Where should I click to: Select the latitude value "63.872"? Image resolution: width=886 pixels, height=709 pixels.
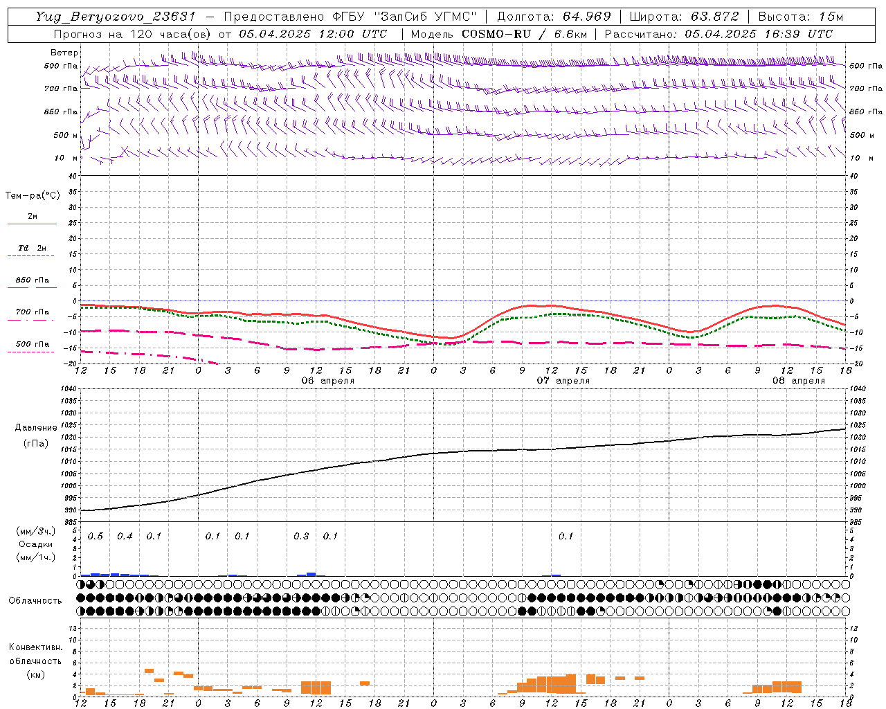tap(715, 17)
